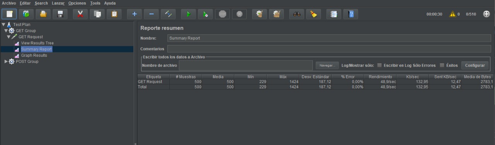Click the Total row label in table

click(x=143, y=87)
